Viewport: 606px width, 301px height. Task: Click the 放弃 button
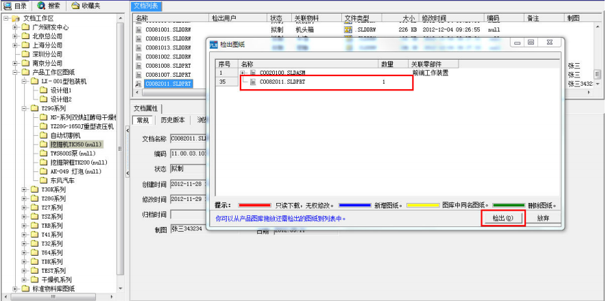544,218
